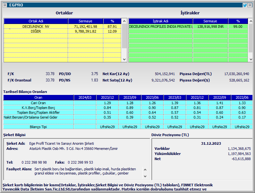255x193 pixels.
Task: Click the 87.91 percent cell
Action: pyautogui.click(x=112, y=27)
